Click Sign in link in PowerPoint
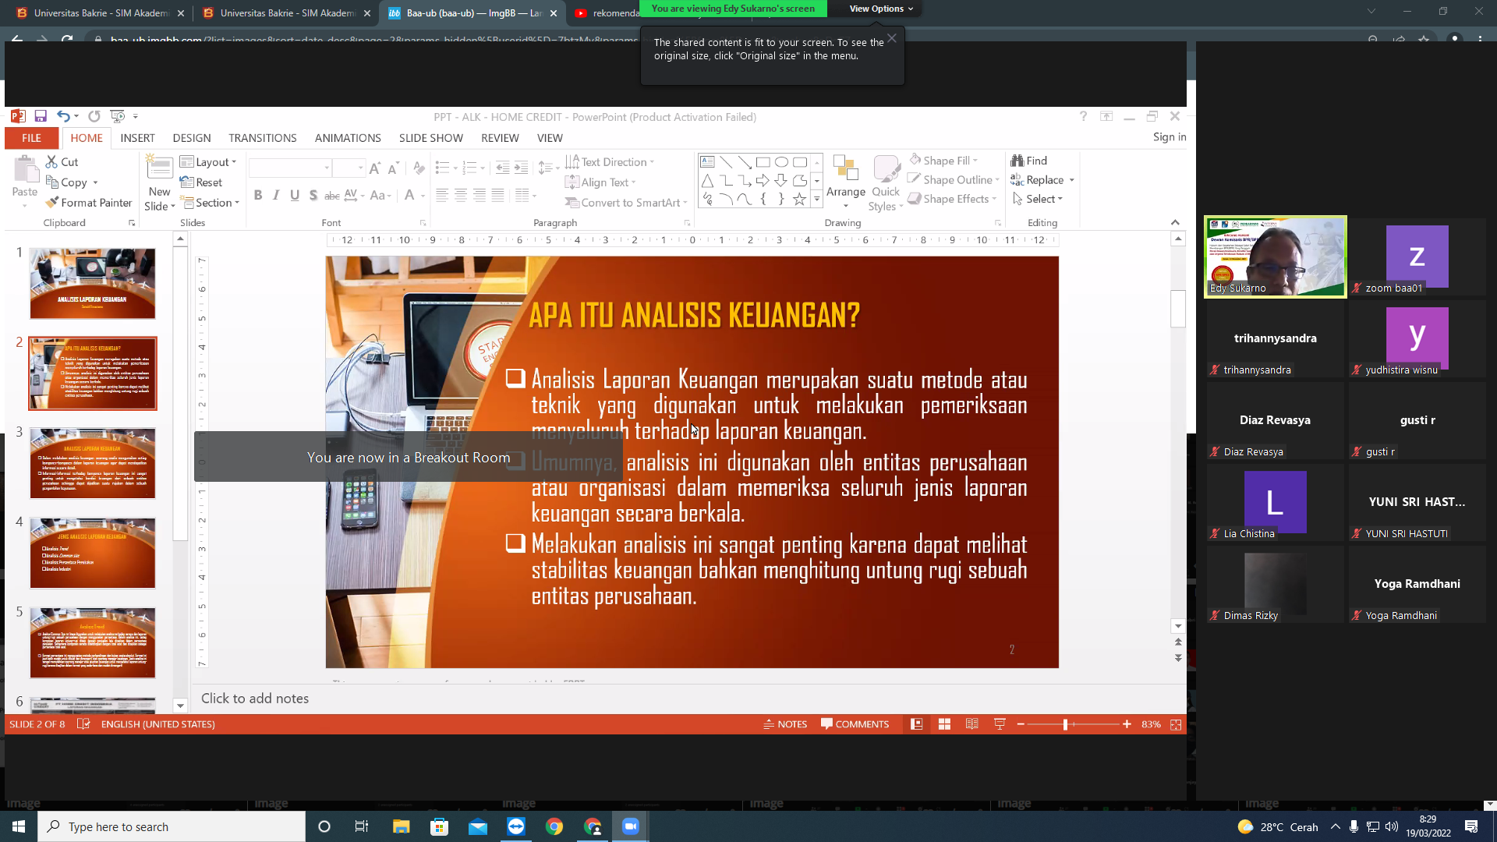 [1170, 137]
